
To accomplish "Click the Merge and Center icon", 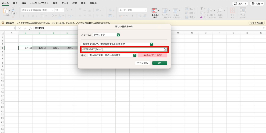I will (110, 16).
